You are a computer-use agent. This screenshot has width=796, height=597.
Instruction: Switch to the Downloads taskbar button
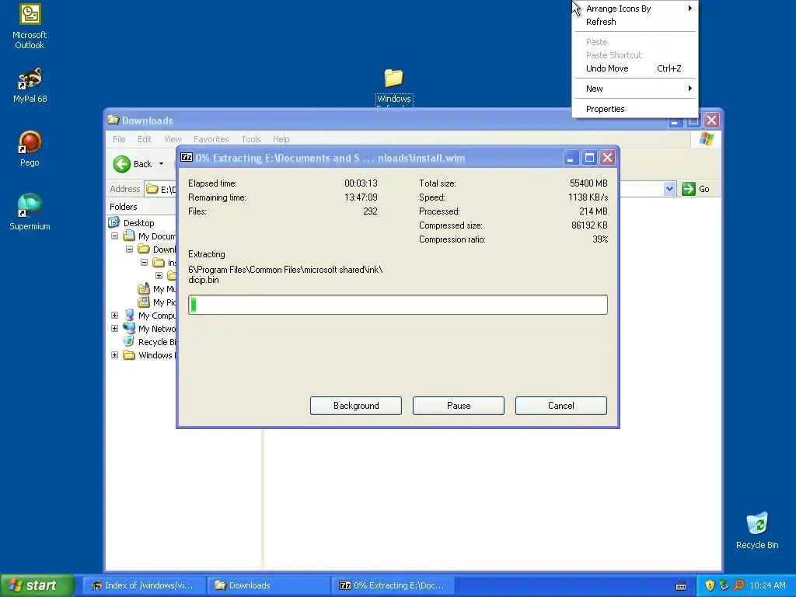(x=268, y=585)
